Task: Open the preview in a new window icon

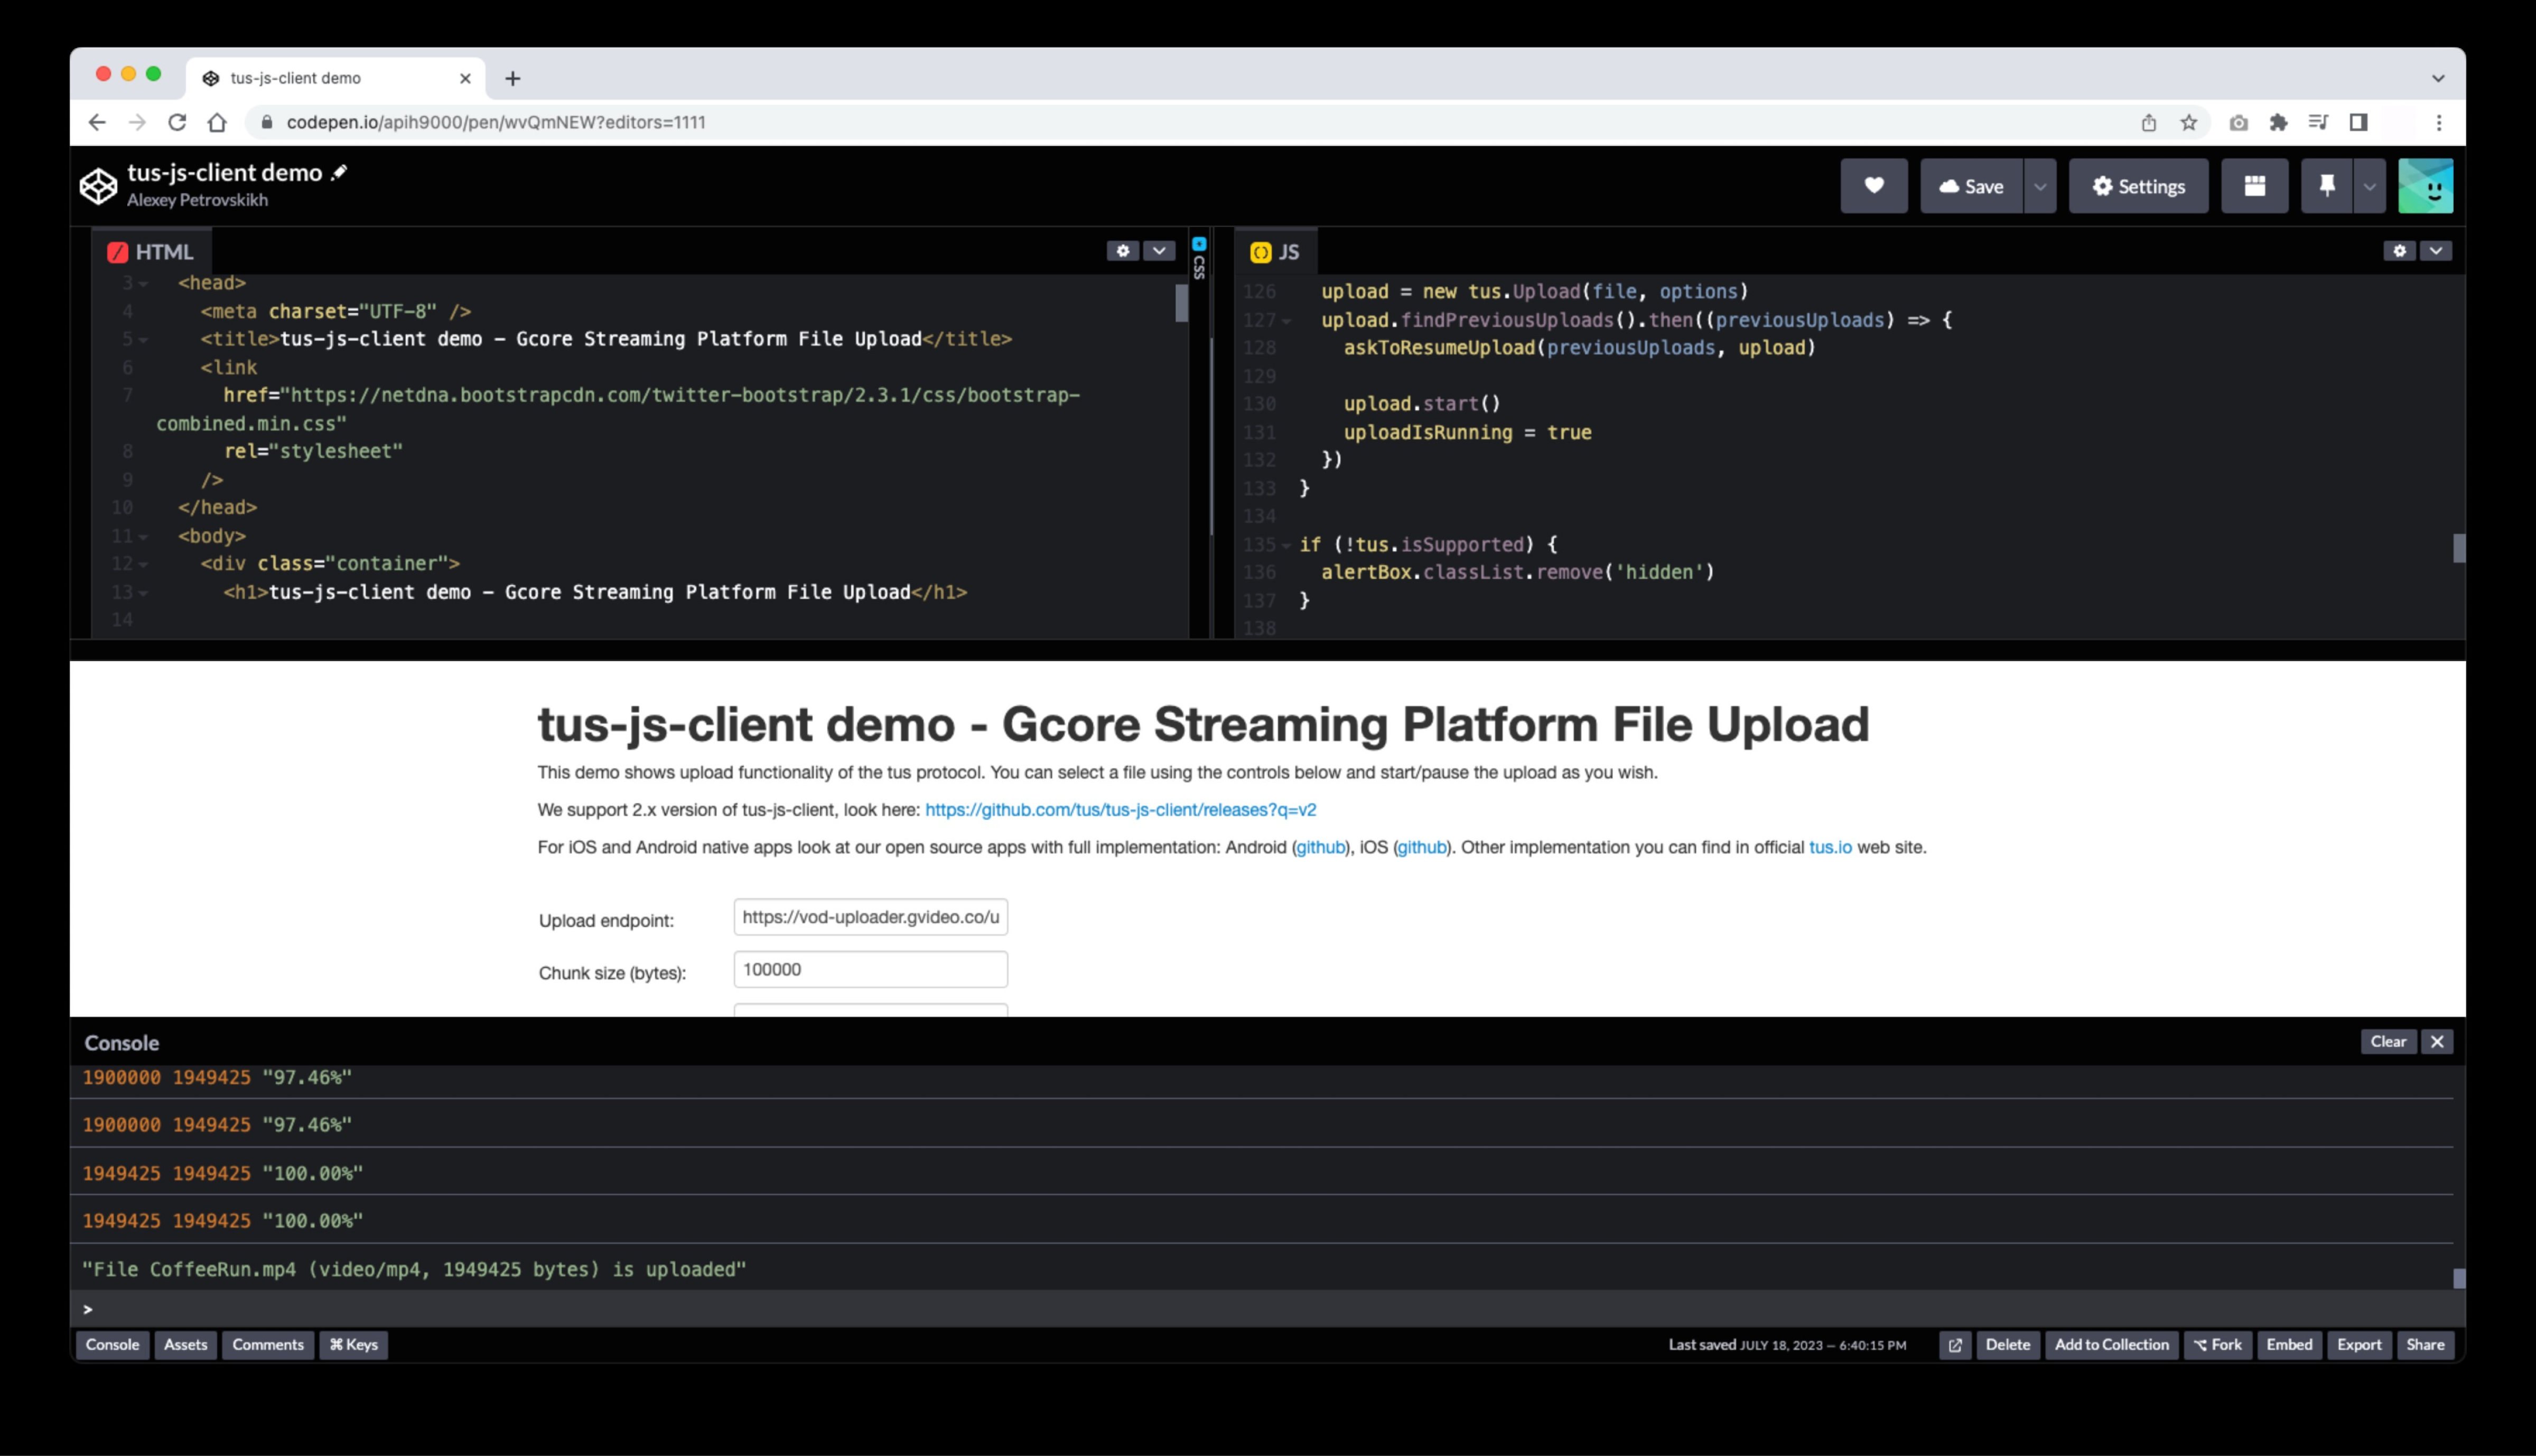Action: (1955, 1345)
